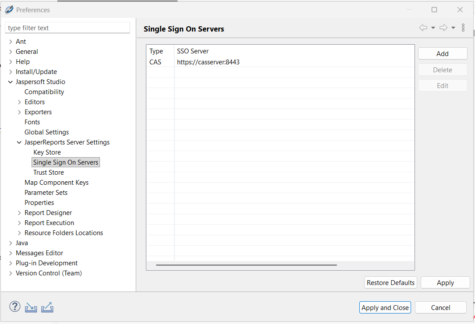This screenshot has height=324, width=475.
Task: Click Apply and Close
Action: pyautogui.click(x=385, y=307)
